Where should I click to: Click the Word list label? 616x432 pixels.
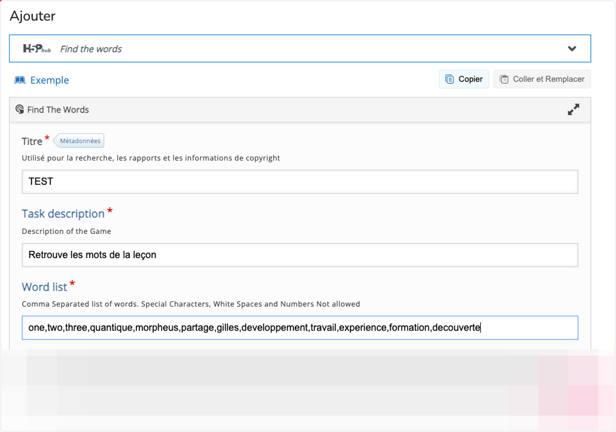coord(45,287)
